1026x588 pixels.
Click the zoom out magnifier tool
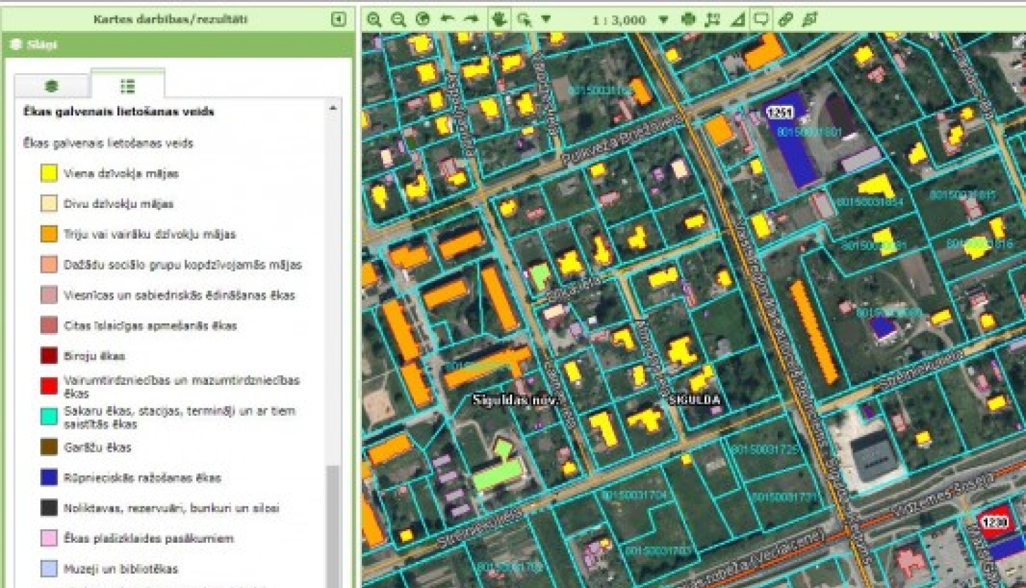coord(398,19)
